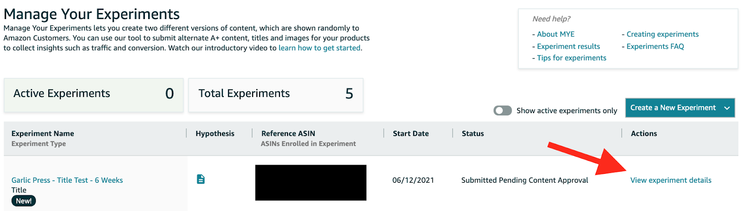743x211 pixels.
Task: Open the About MYE help link
Action: coord(555,34)
